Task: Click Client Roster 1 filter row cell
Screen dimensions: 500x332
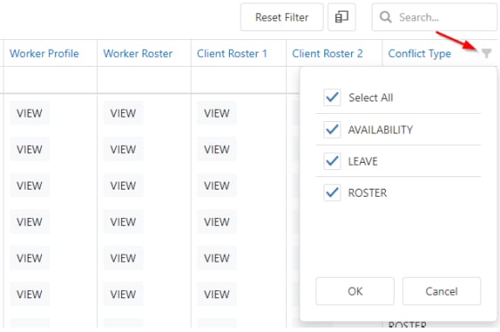Action: pyautogui.click(x=239, y=80)
